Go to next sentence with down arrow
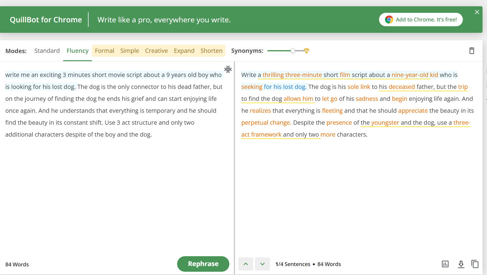The height and width of the screenshot is (275, 487). tap(262, 264)
